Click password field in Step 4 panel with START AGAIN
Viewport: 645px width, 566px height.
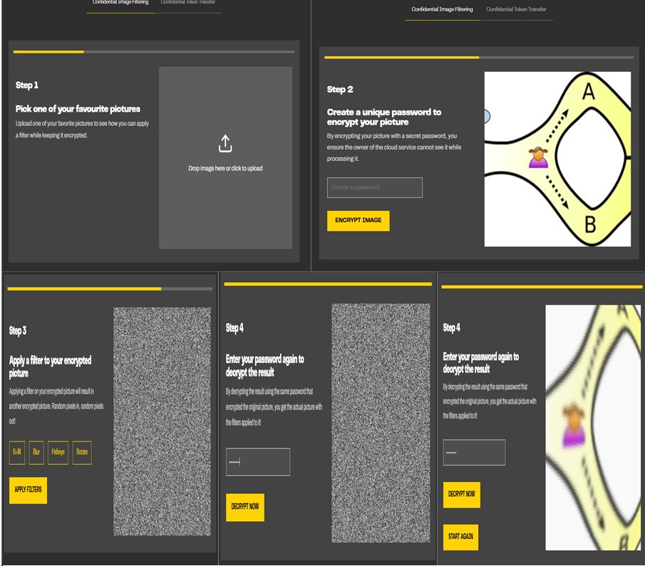pos(474,453)
